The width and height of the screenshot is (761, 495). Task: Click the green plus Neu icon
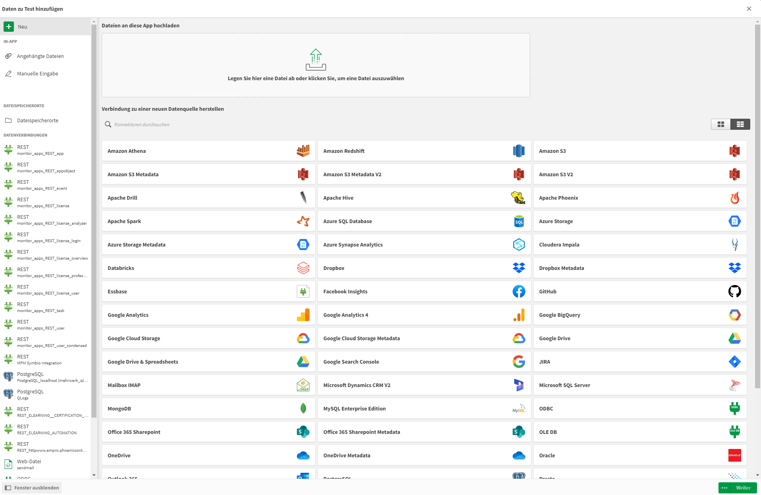(9, 27)
